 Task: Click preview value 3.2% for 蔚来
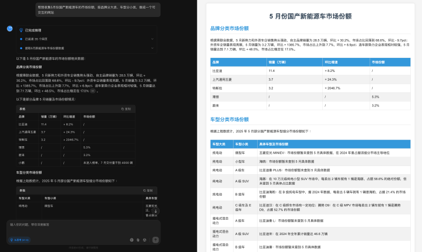coord(376,106)
